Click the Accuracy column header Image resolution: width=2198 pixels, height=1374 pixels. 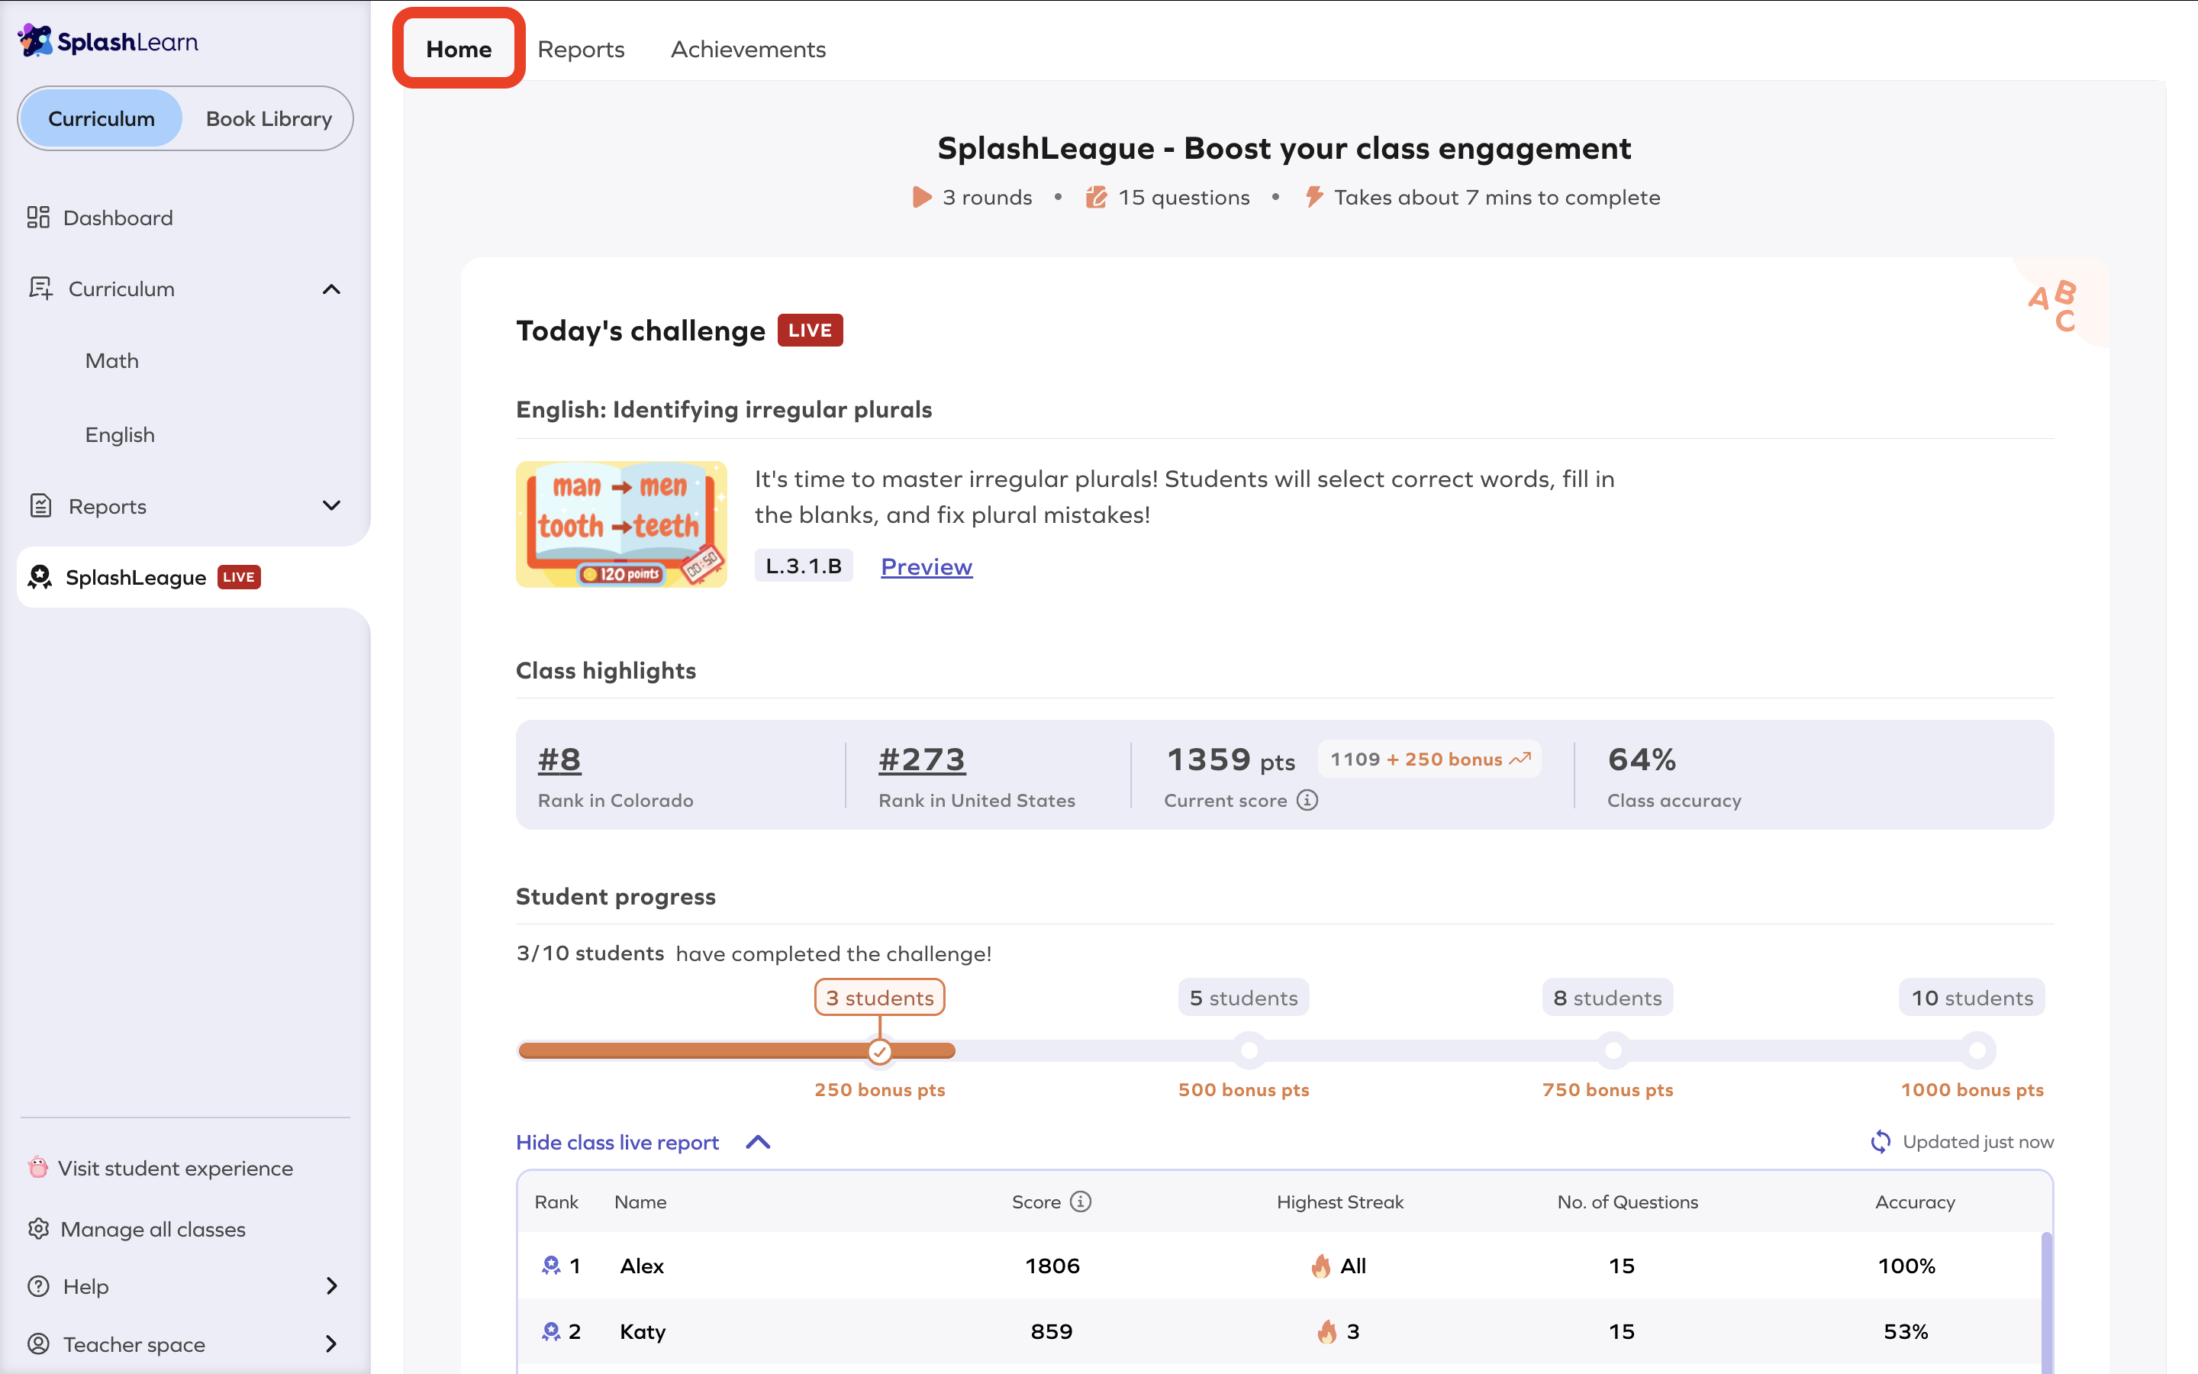coord(1916,1201)
